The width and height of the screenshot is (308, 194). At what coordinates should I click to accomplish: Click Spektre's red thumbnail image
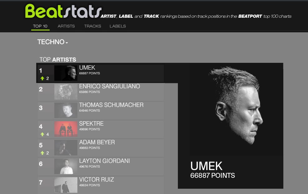(x=66, y=129)
